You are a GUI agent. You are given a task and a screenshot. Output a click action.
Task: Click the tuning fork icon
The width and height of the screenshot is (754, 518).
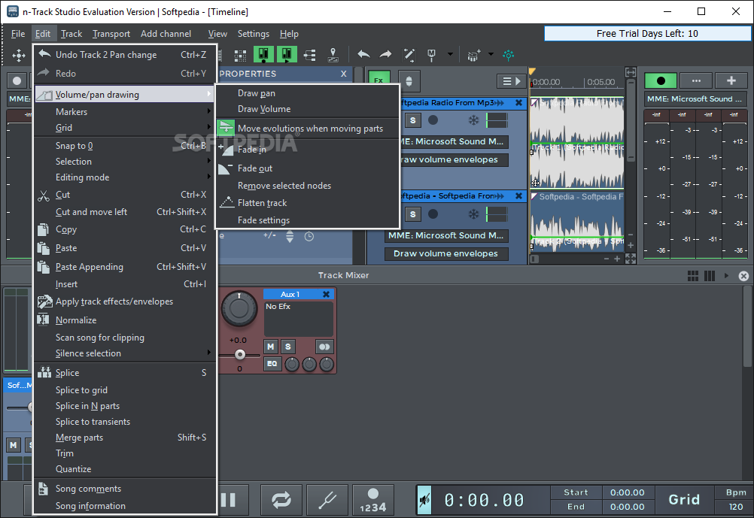[327, 500]
